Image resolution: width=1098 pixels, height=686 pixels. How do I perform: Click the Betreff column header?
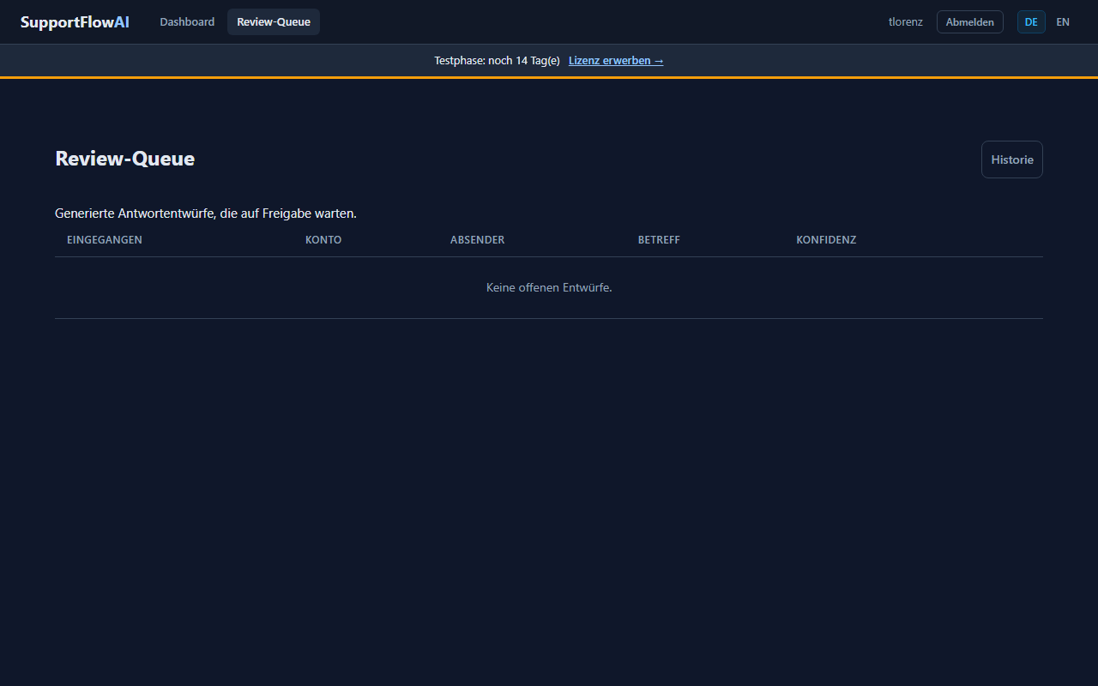coord(659,240)
